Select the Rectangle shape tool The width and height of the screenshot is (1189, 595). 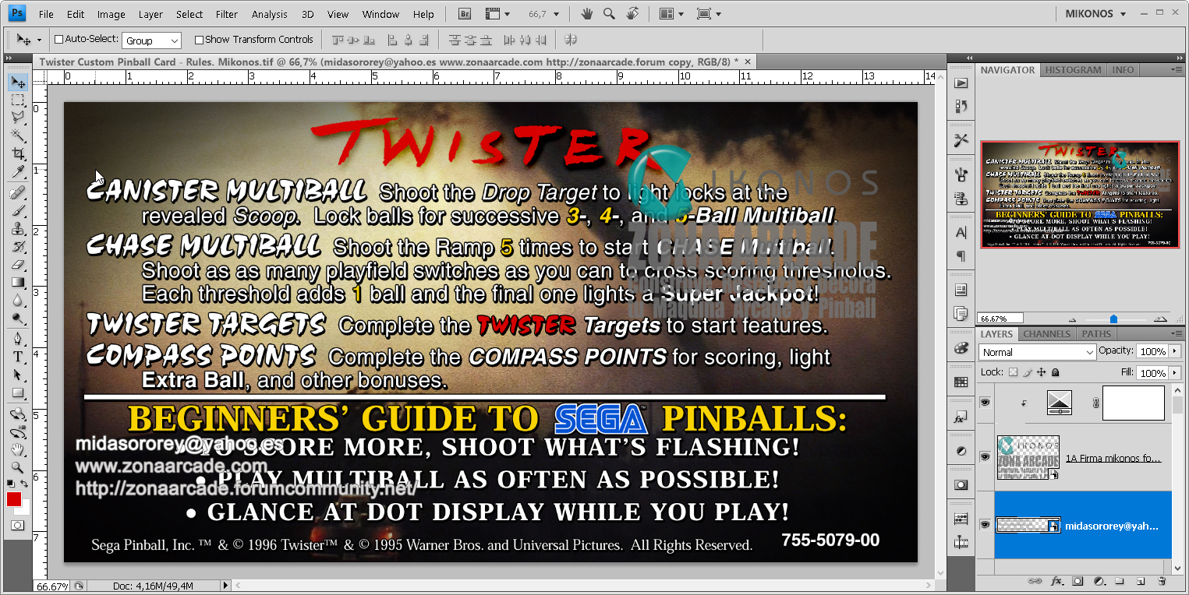[x=18, y=393]
